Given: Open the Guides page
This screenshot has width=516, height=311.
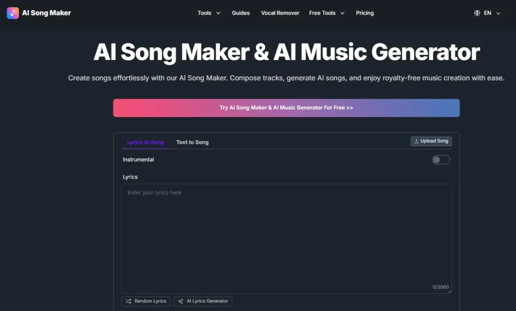Looking at the screenshot, I should (240, 13).
